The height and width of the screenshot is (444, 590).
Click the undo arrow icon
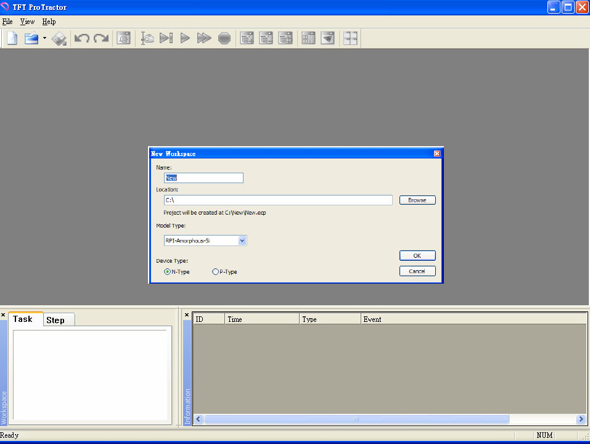(82, 38)
